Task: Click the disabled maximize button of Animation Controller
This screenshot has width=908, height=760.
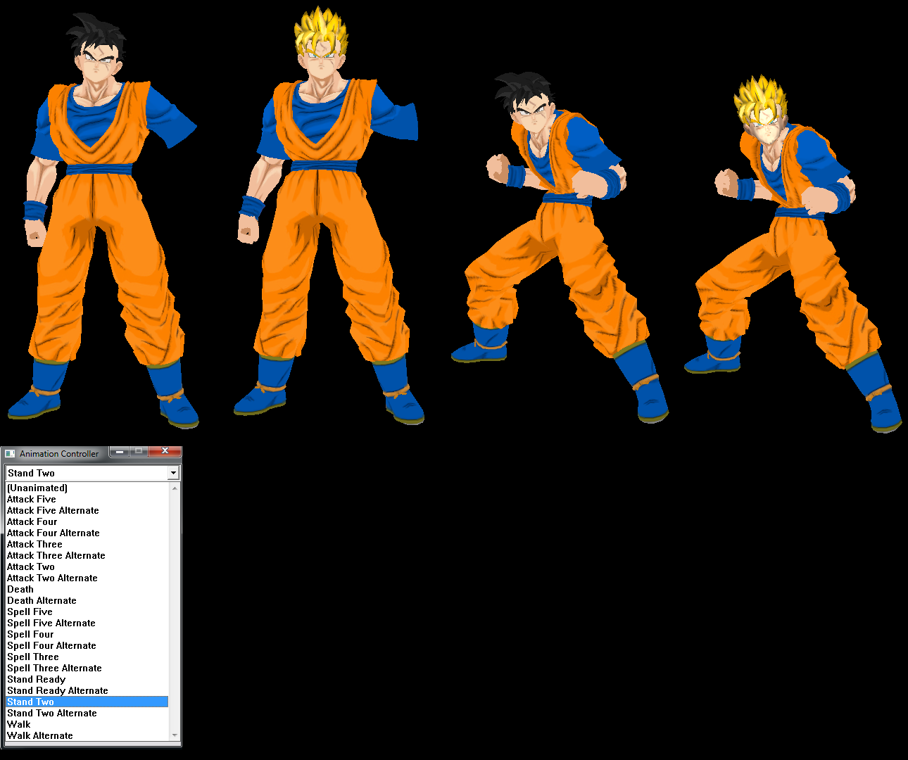Action: click(139, 452)
